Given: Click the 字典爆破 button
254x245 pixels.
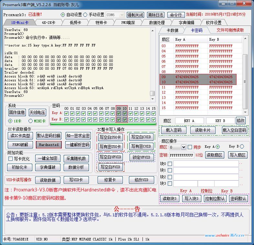Looking at the screenshot, I should click(48, 167).
